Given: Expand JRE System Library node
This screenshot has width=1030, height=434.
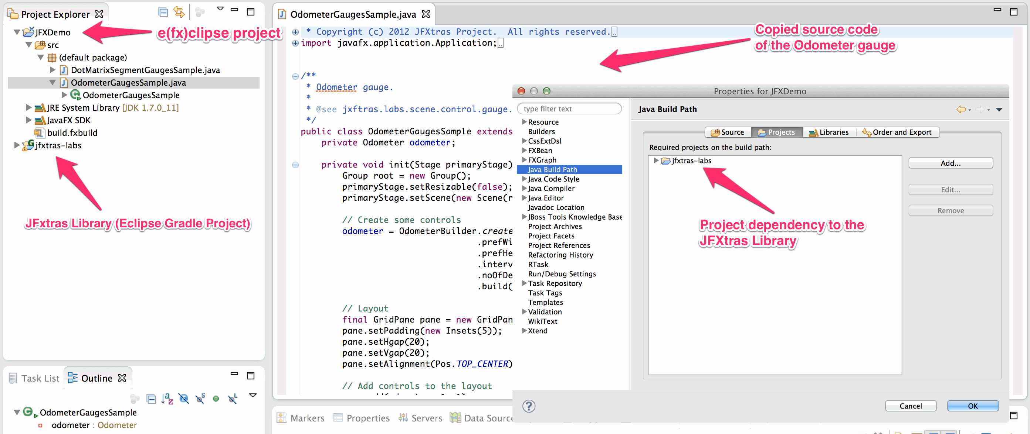Looking at the screenshot, I should tap(28, 108).
